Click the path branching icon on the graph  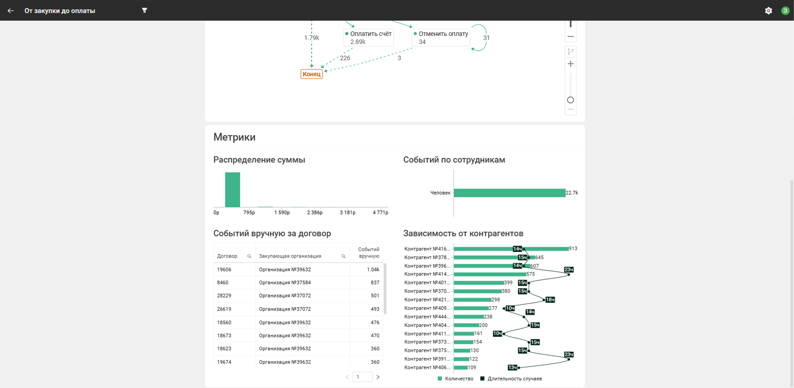pos(570,52)
